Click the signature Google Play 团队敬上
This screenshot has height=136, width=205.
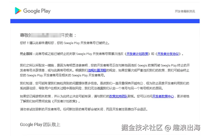click(40, 125)
